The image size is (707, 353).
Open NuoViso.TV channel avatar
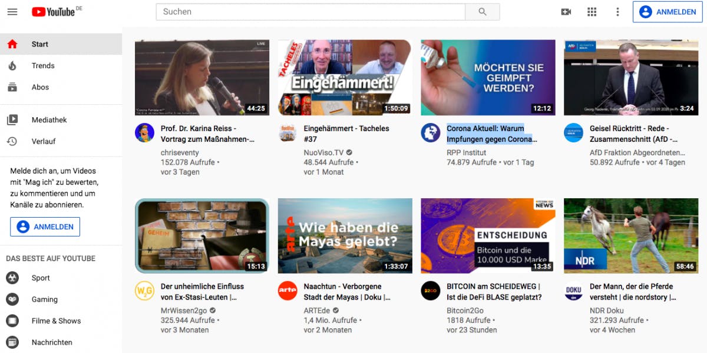pos(288,133)
